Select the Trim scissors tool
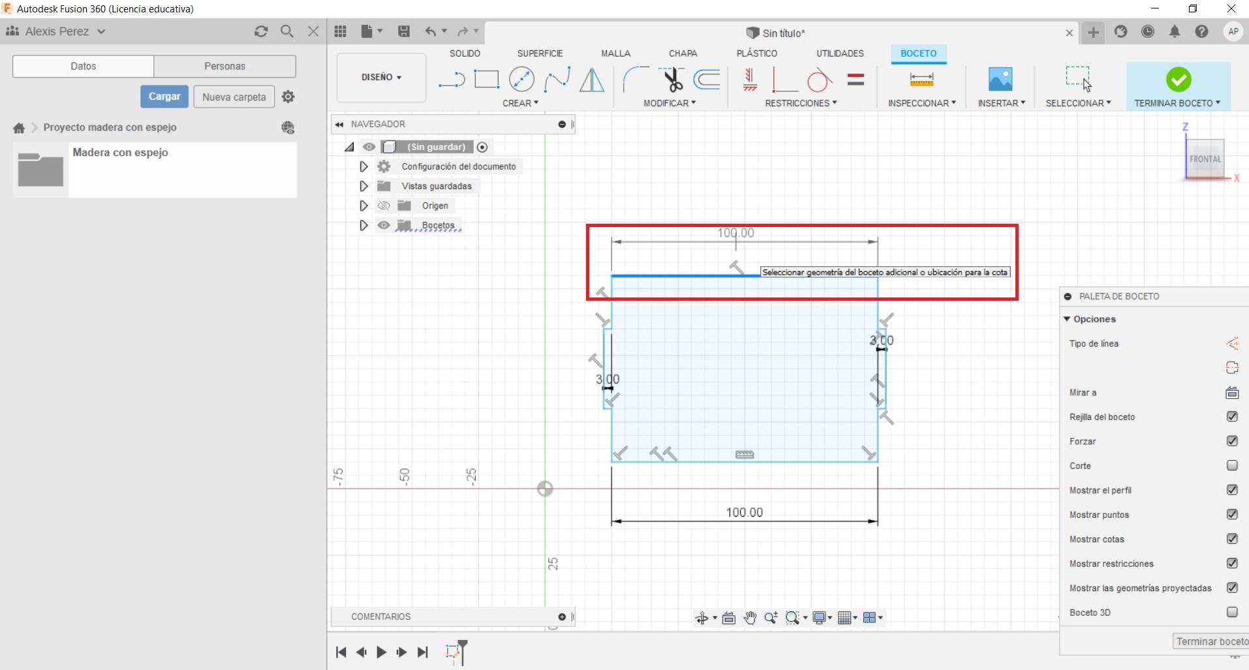 (671, 80)
